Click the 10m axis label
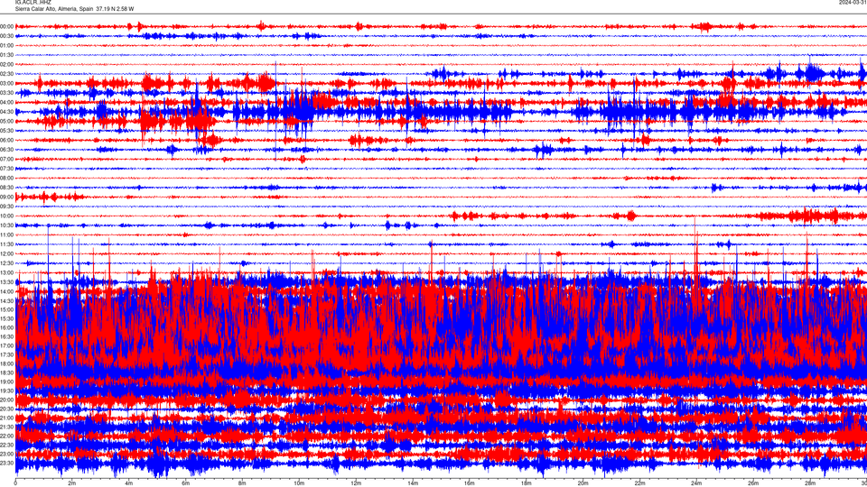 click(x=299, y=483)
